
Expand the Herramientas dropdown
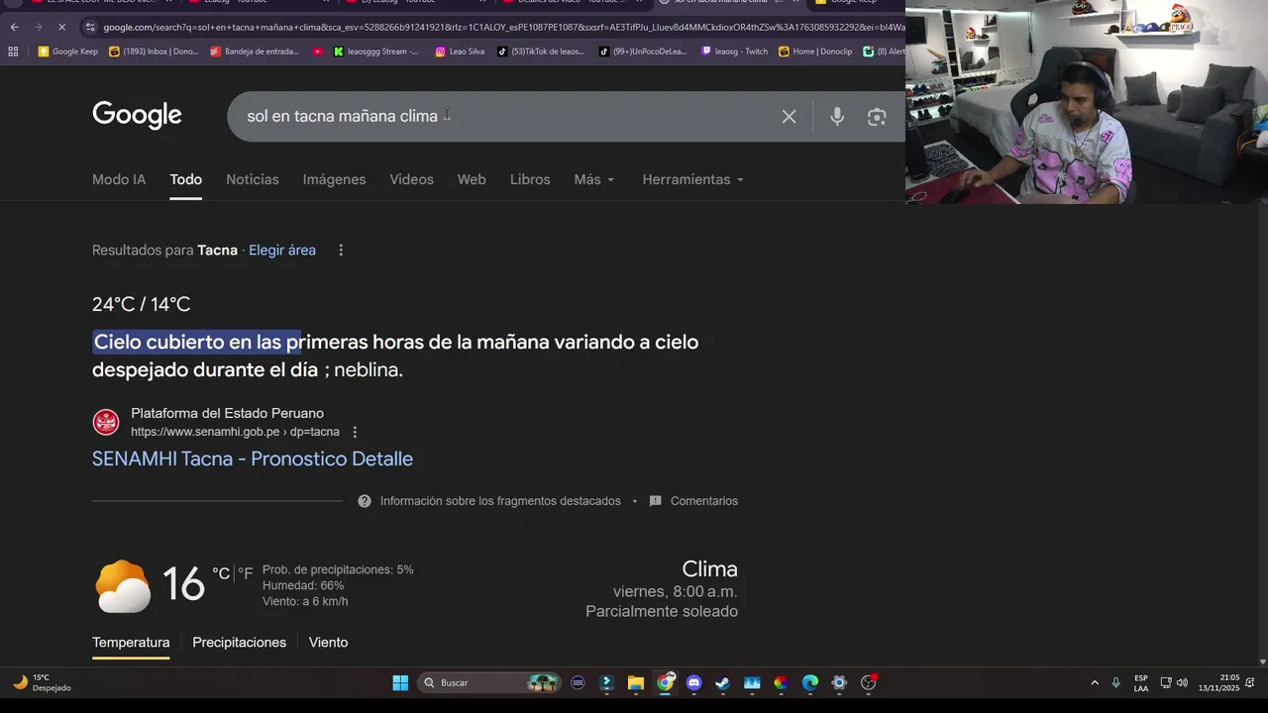pos(692,179)
